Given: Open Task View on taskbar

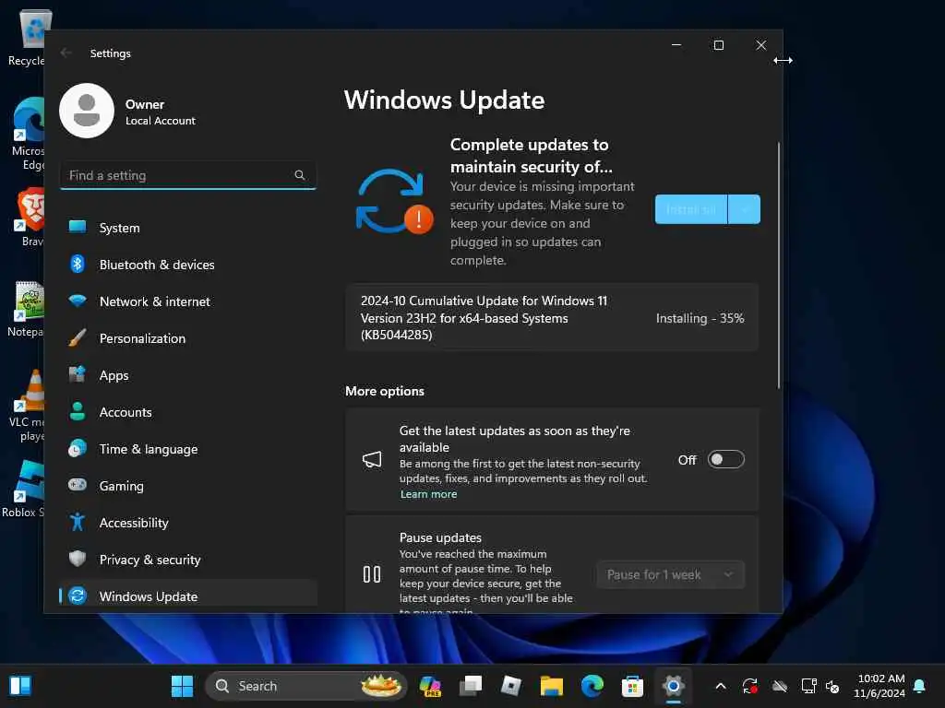Looking at the screenshot, I should click(471, 686).
